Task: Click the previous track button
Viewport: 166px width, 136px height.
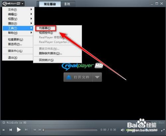Action: pyautogui.click(x=11, y=130)
